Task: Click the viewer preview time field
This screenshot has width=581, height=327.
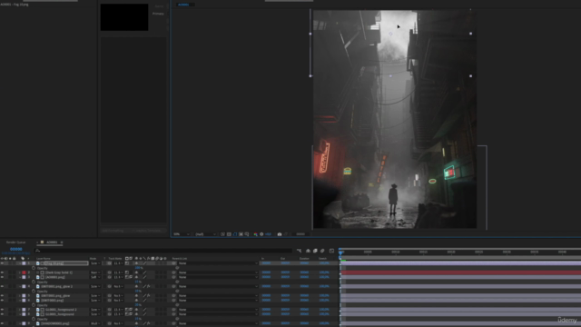Action: (300, 234)
